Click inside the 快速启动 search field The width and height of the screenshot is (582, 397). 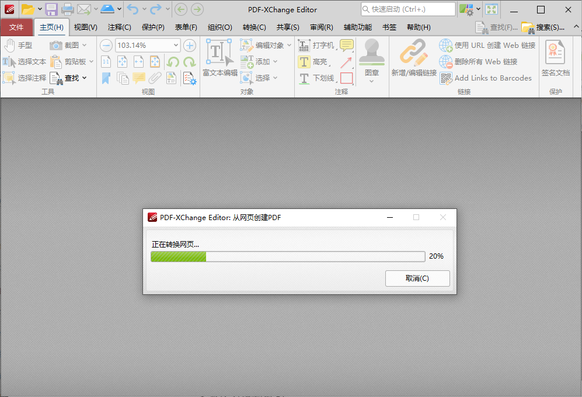(409, 9)
